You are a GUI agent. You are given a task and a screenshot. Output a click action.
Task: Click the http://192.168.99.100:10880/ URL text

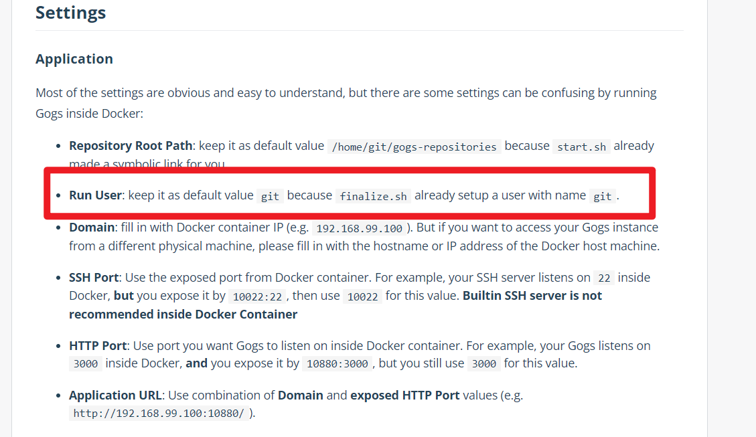coord(159,414)
